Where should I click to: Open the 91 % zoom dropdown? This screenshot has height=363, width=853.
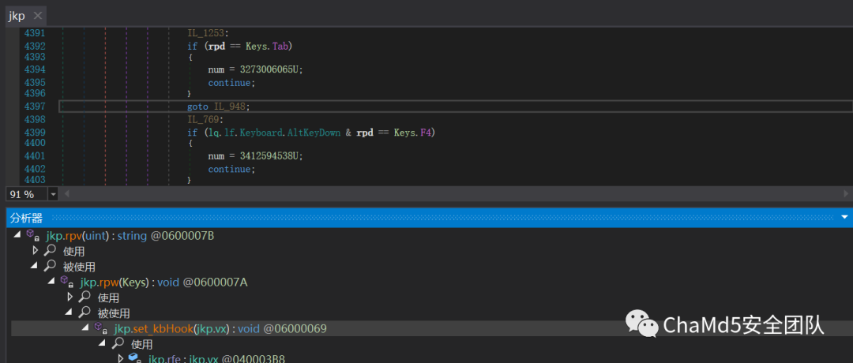pyautogui.click(x=54, y=194)
